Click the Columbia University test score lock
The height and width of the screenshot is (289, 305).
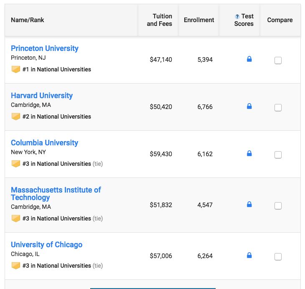pyautogui.click(x=249, y=154)
